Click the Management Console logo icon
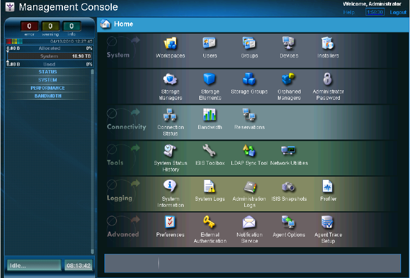The height and width of the screenshot is (278, 410). click(10, 7)
